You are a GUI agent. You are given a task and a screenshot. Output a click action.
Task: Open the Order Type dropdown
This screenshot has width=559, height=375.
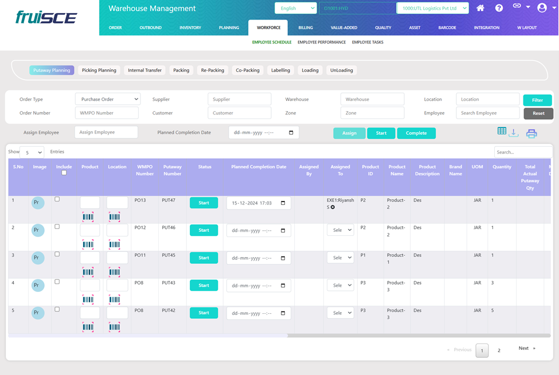[x=108, y=99]
